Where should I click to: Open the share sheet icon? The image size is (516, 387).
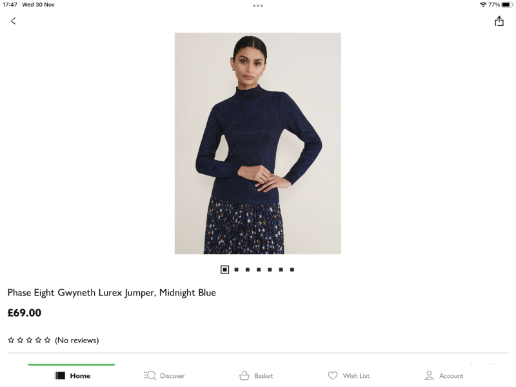pyautogui.click(x=499, y=21)
